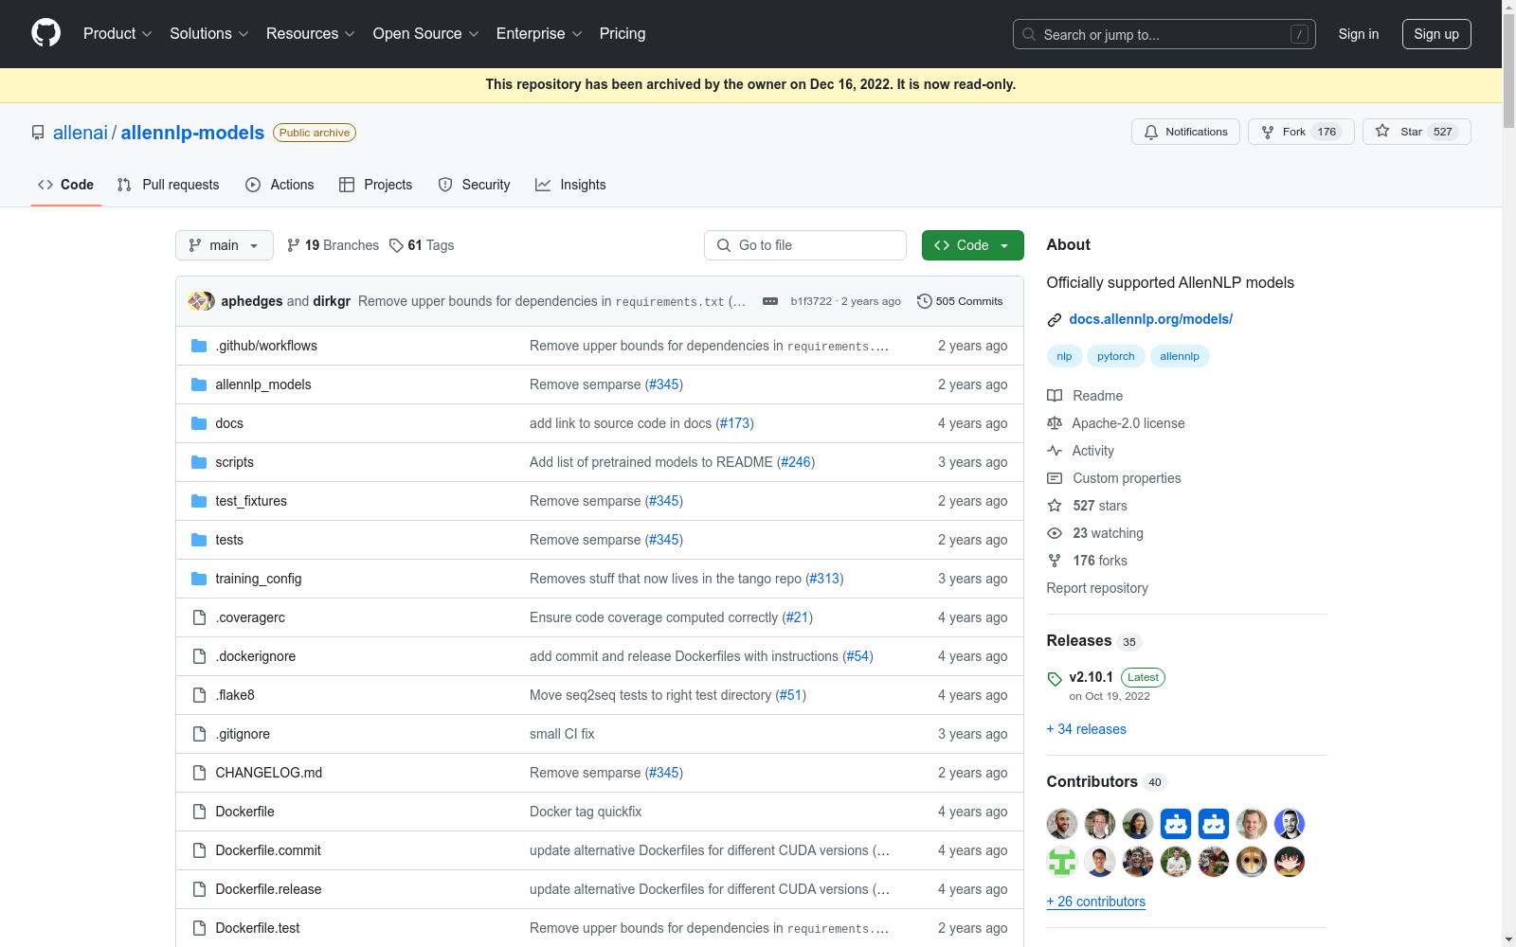Switch to the Actions tab

[x=280, y=185]
